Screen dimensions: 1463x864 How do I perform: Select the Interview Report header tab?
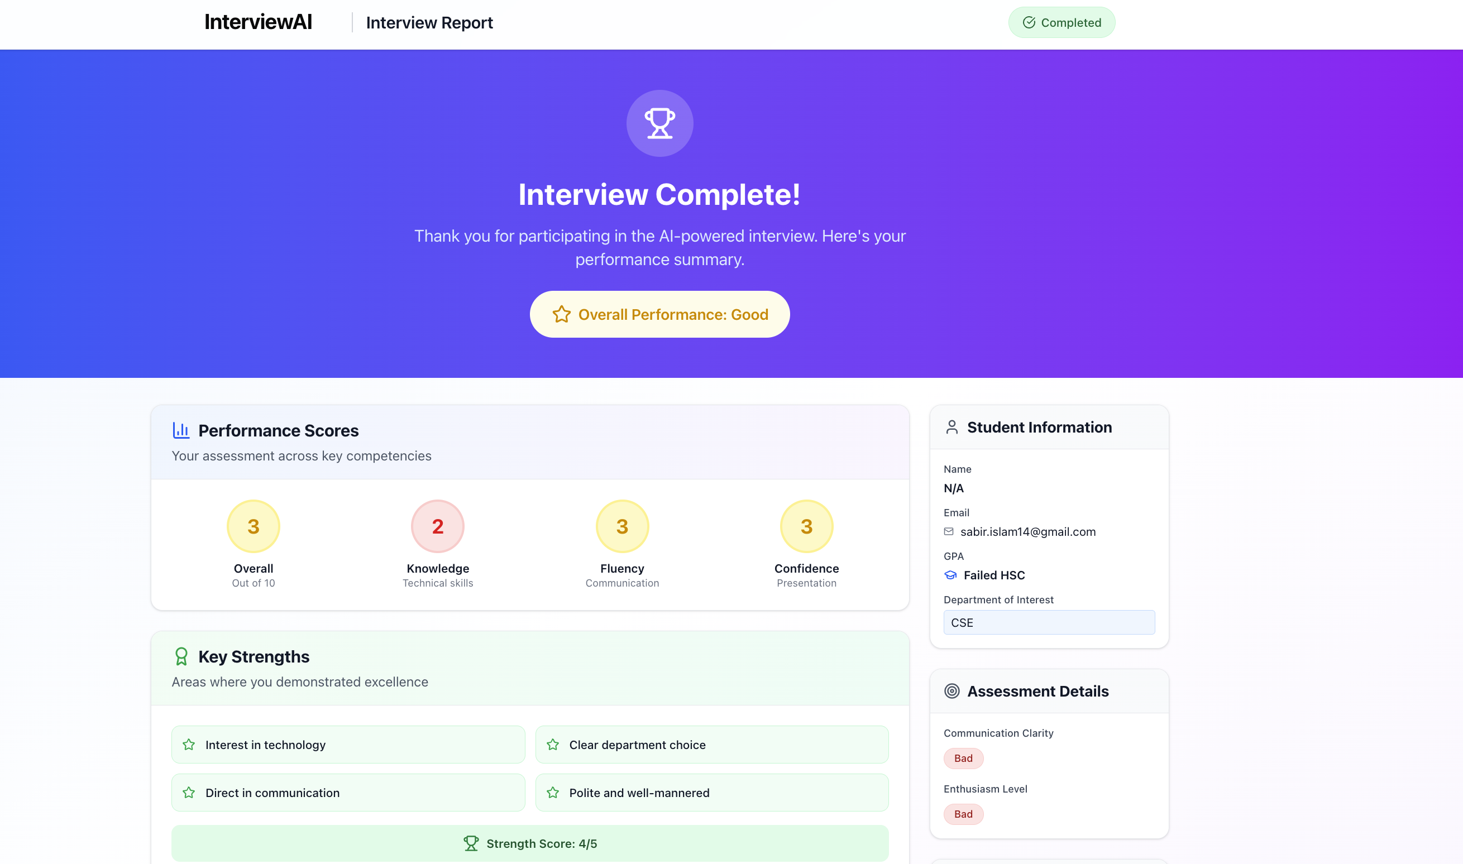(429, 22)
